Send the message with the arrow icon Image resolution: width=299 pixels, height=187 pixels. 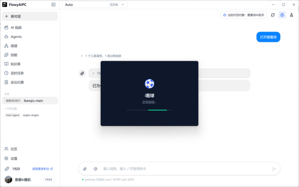click(x=274, y=169)
